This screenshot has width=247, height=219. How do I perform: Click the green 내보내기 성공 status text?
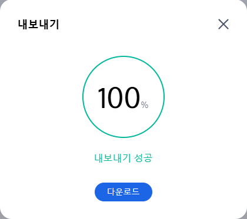123,158
